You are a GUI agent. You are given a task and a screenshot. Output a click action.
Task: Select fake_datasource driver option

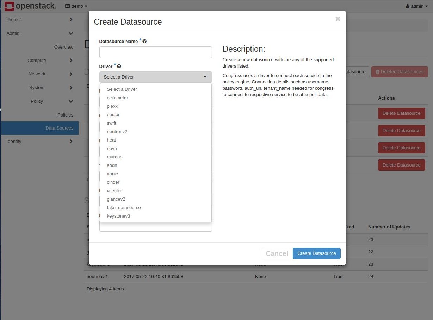click(155, 208)
